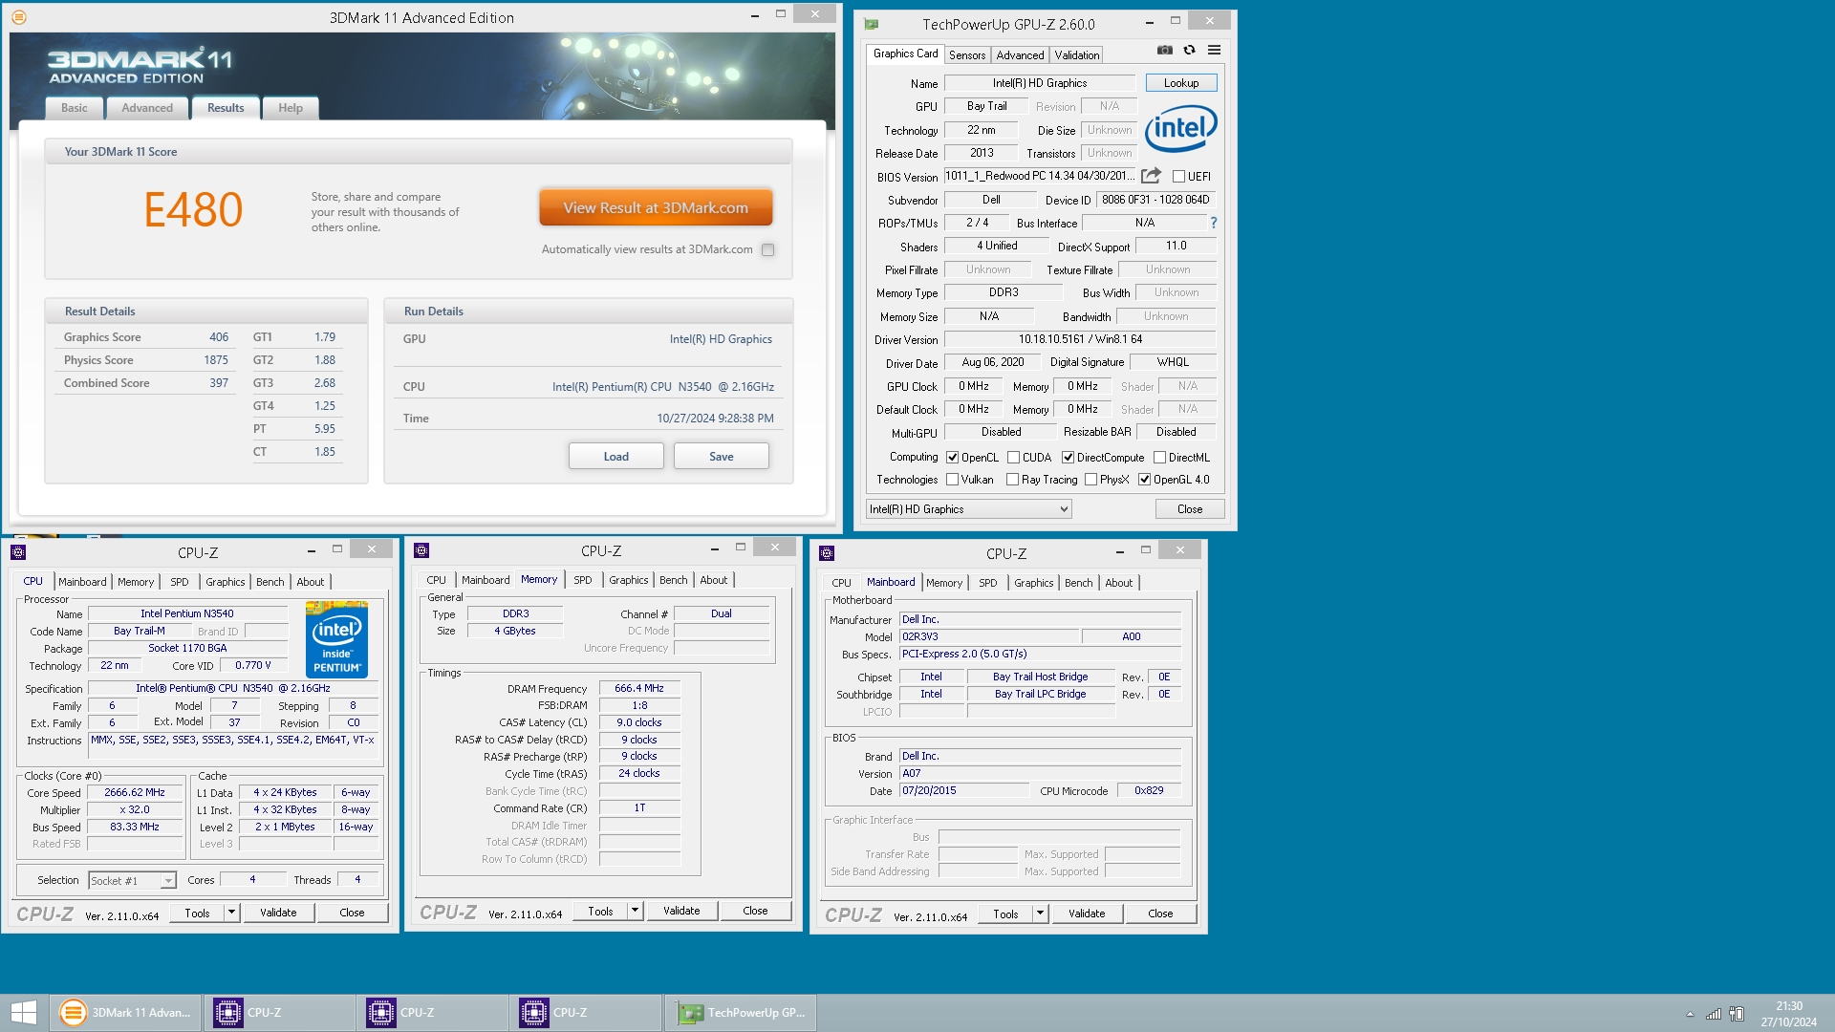Click Validate in the CPU-Z Mainboard window
1835x1032 pixels.
click(1087, 914)
